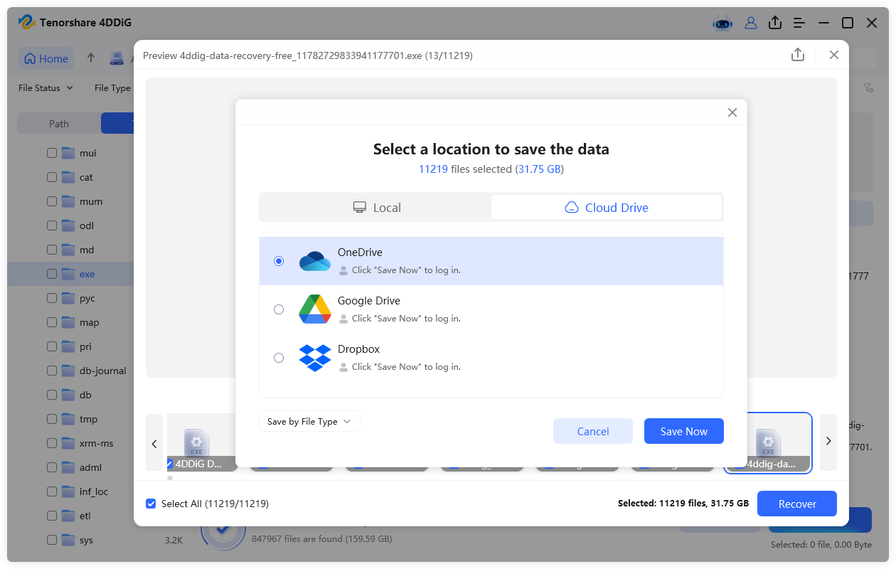Select the 4ddig-da... highlighted thumbnail

768,442
